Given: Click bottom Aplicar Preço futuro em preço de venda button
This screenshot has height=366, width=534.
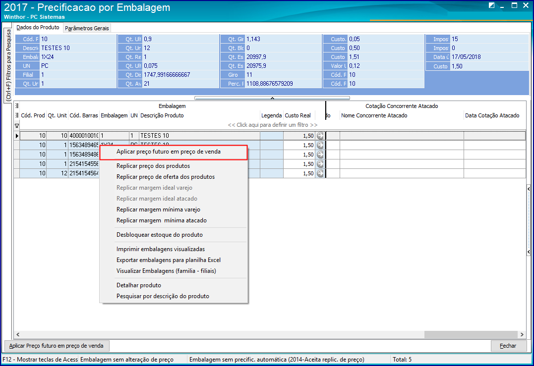Looking at the screenshot, I should click(57, 346).
